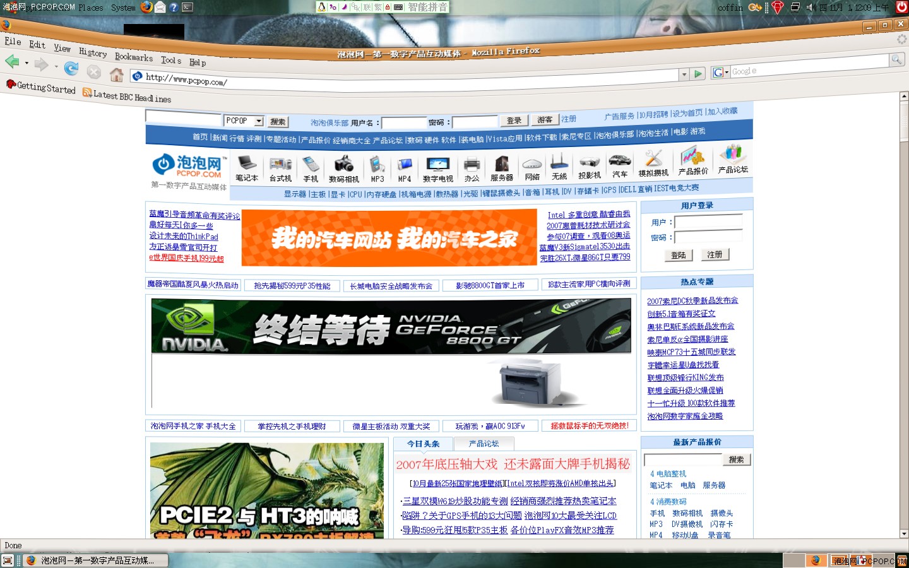The image size is (909, 568).
Task: Switch to the 产品论坛 tab
Action: point(484,444)
